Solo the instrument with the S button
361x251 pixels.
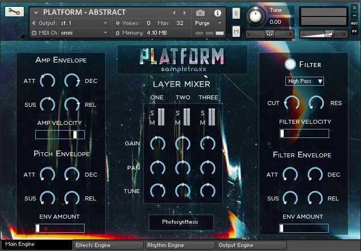coord(236,13)
